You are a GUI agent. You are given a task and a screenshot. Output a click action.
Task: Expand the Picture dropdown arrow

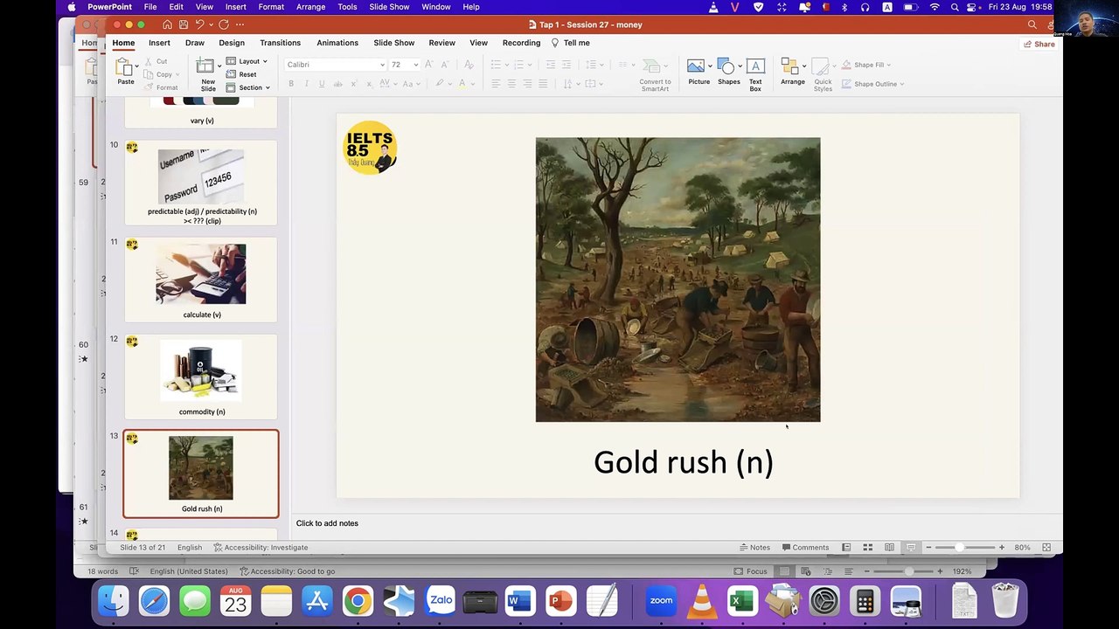[x=709, y=66]
